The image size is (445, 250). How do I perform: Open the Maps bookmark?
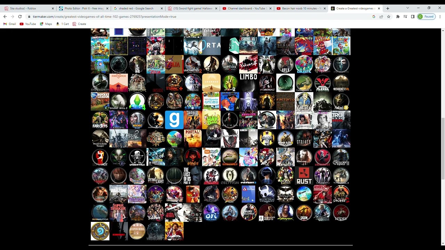[x=46, y=24]
